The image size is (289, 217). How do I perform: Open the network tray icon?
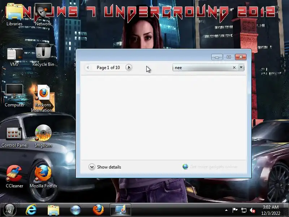(x=243, y=210)
